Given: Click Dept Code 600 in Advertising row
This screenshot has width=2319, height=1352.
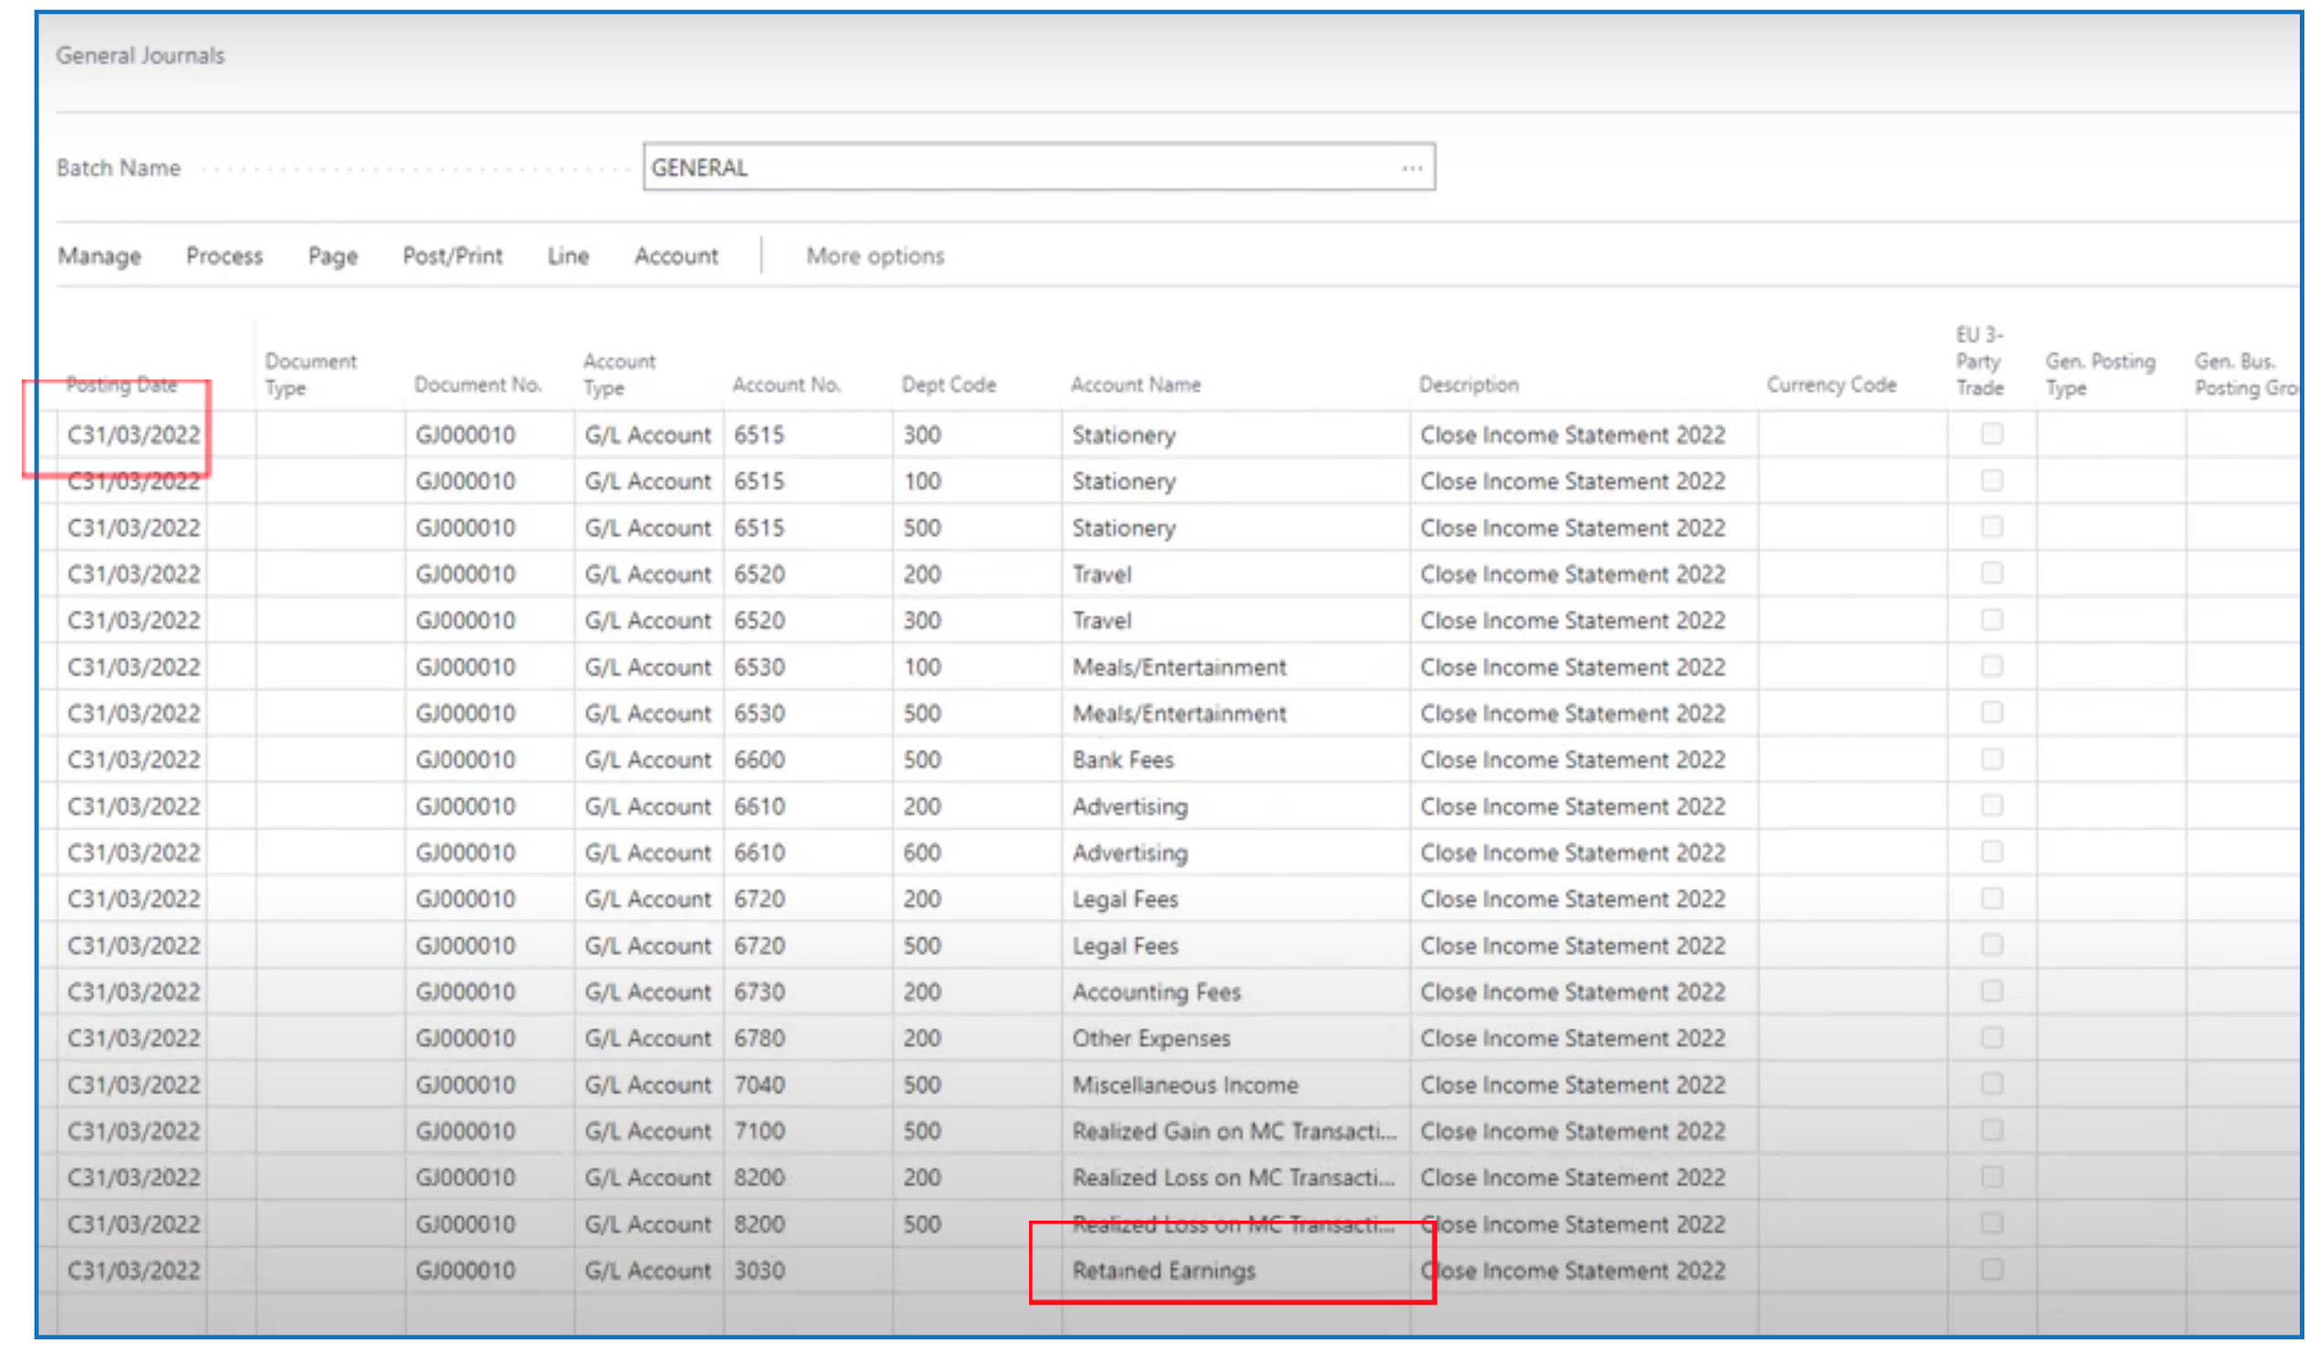Looking at the screenshot, I should [x=922, y=853].
